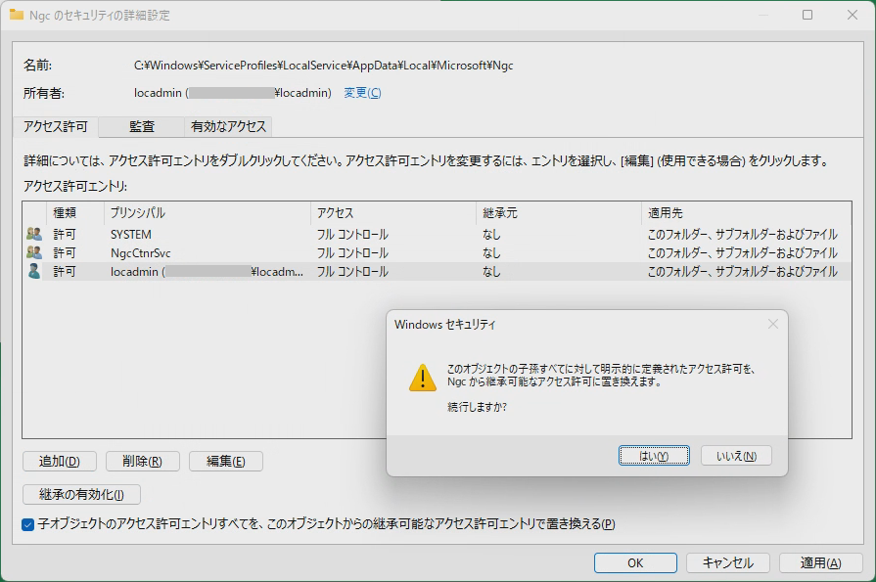Screen dimensions: 876x582
Task: Click the main OK button
Action: point(635,563)
